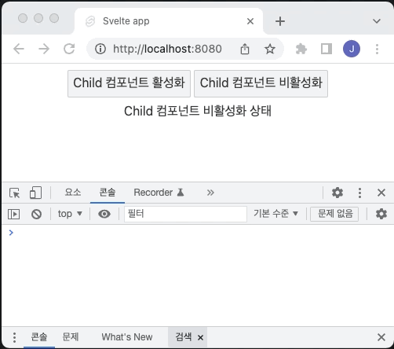Viewport: 394px width, 349px height.
Task: Select the drawer 문제 tab
Action: [x=71, y=337]
